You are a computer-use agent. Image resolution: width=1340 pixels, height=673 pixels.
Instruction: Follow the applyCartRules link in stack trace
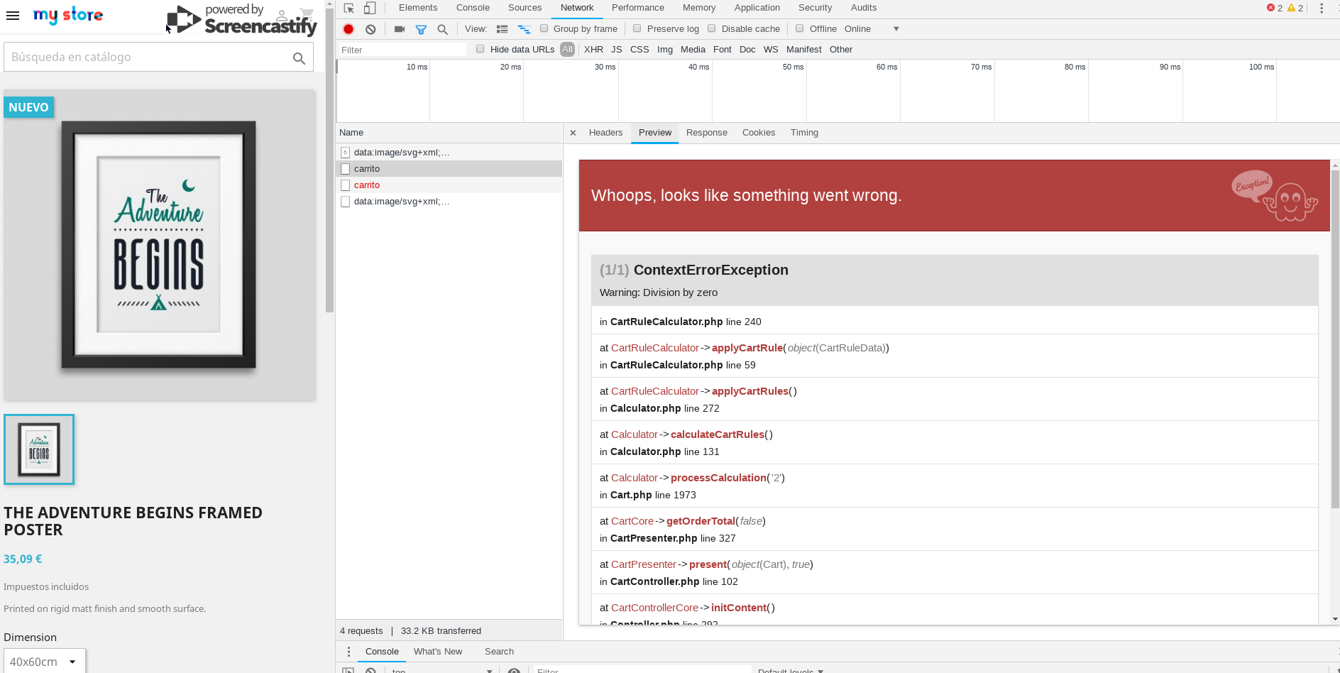749,391
